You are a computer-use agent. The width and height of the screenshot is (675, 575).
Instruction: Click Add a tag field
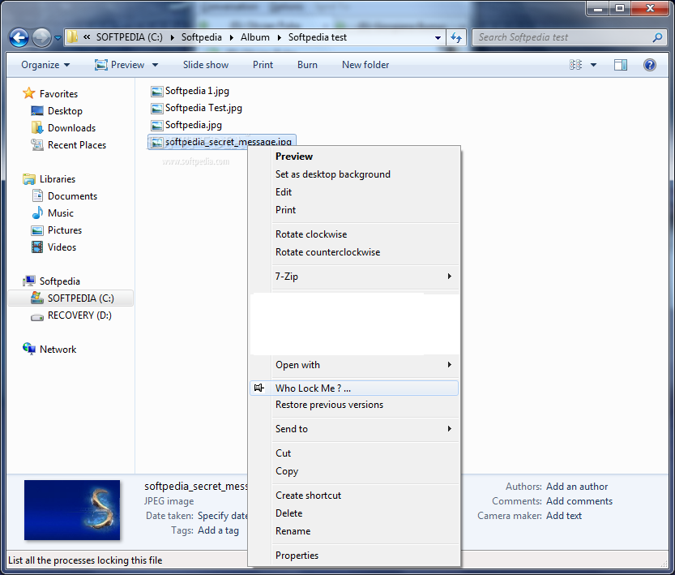pyautogui.click(x=218, y=530)
